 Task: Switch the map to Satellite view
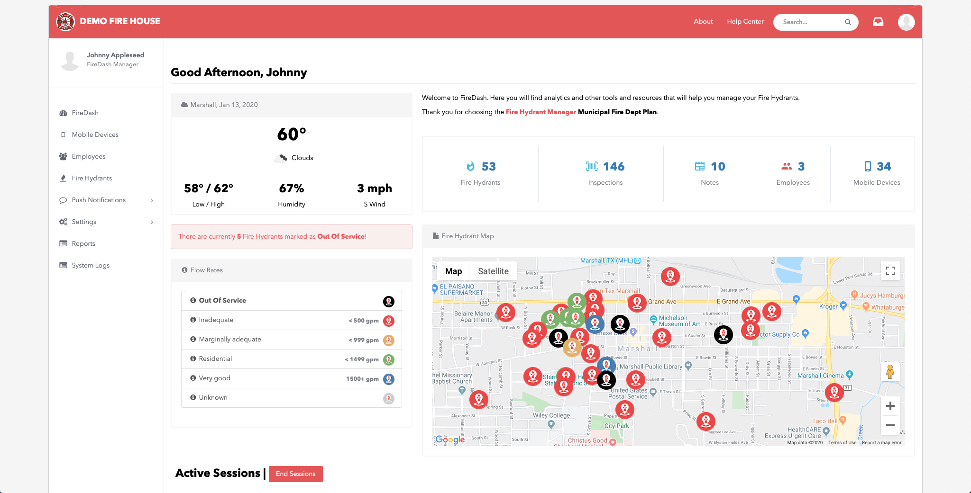click(493, 271)
